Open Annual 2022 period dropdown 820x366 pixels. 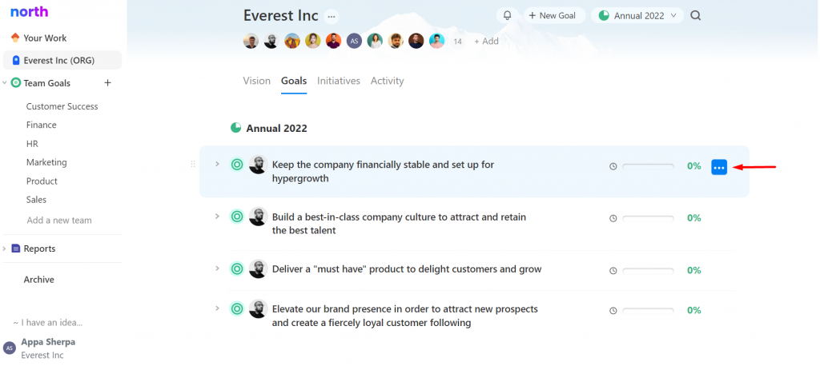click(x=638, y=16)
